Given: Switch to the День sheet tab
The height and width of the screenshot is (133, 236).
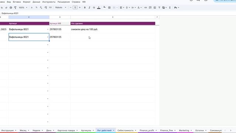Looking at the screenshot, I should (49, 130).
